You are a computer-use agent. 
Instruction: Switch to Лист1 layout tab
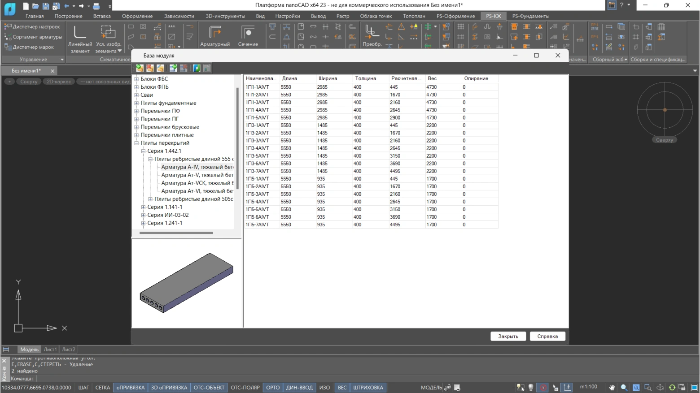pos(50,350)
